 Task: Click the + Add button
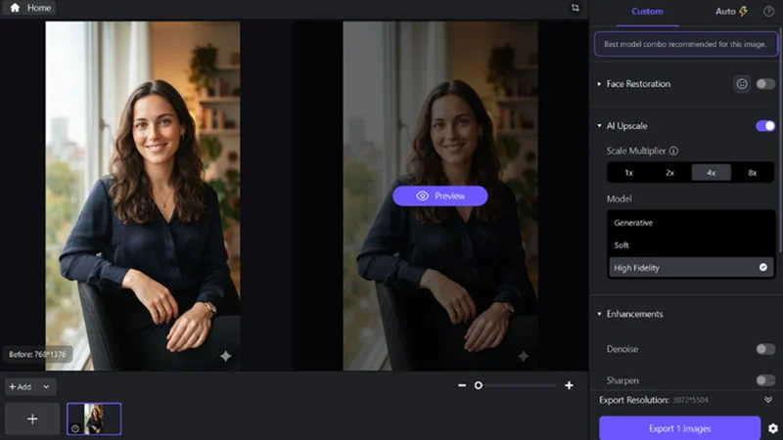pyautogui.click(x=20, y=386)
